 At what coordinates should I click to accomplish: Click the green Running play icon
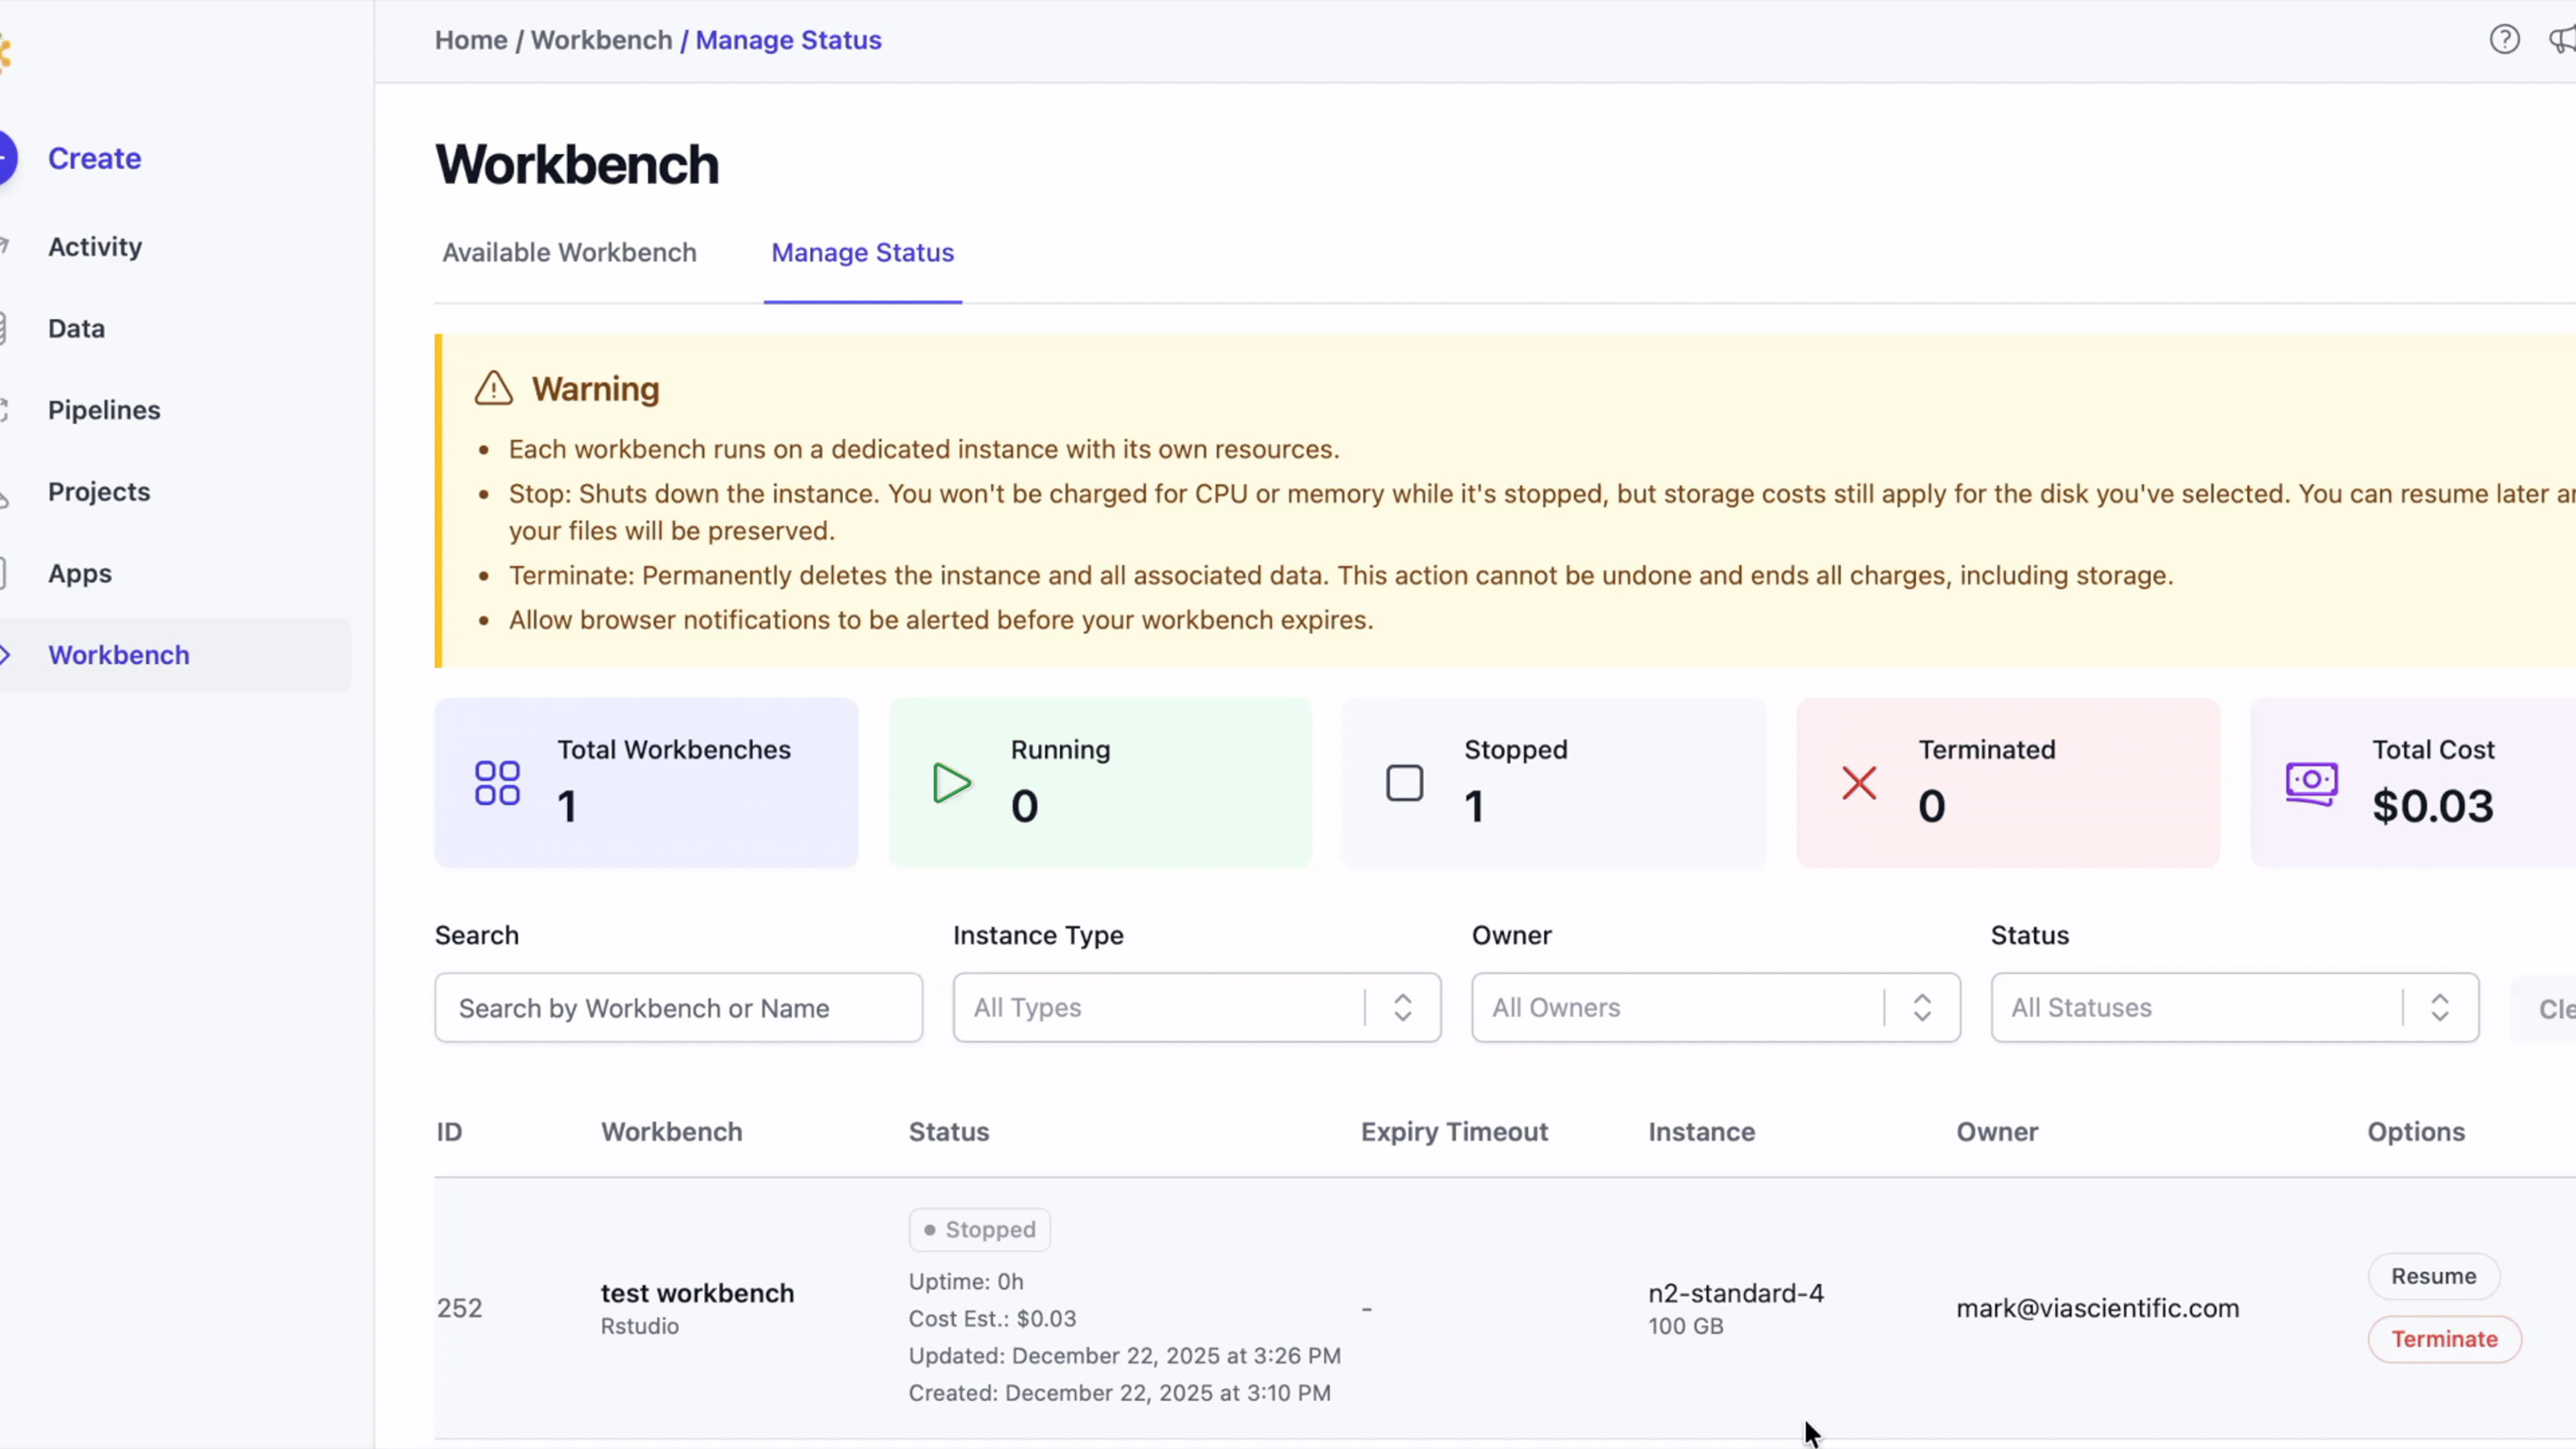(x=951, y=783)
